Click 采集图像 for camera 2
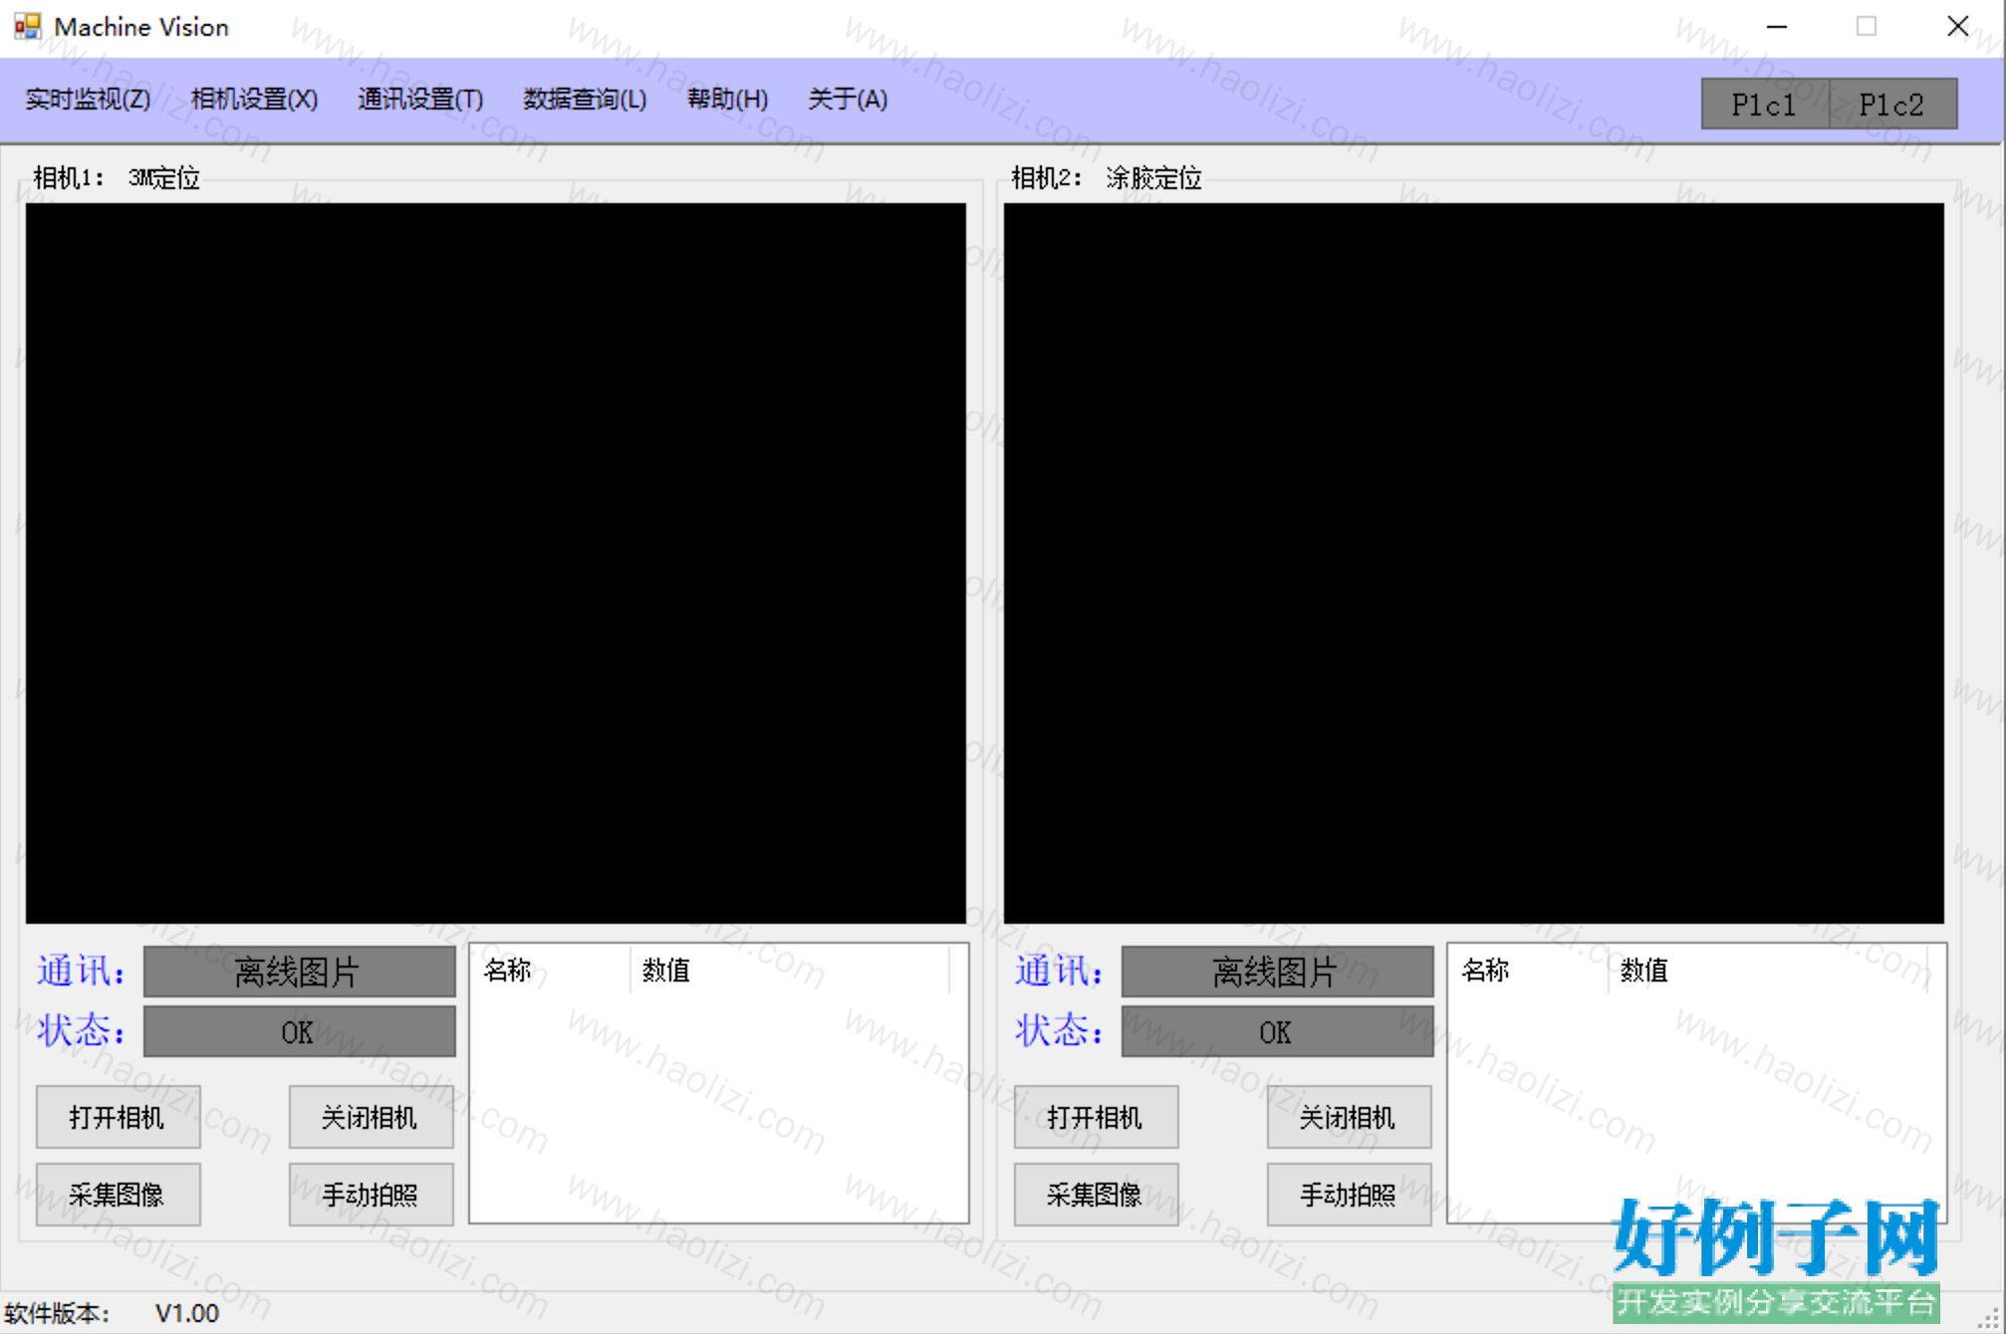Screen dimensions: 2006x1334 [x=1096, y=1195]
